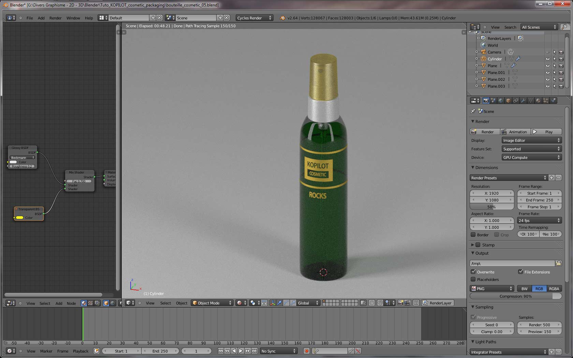Screen dimensions: 573x358
Task: Enable the Placeholders checkbox
Action: [473, 279]
